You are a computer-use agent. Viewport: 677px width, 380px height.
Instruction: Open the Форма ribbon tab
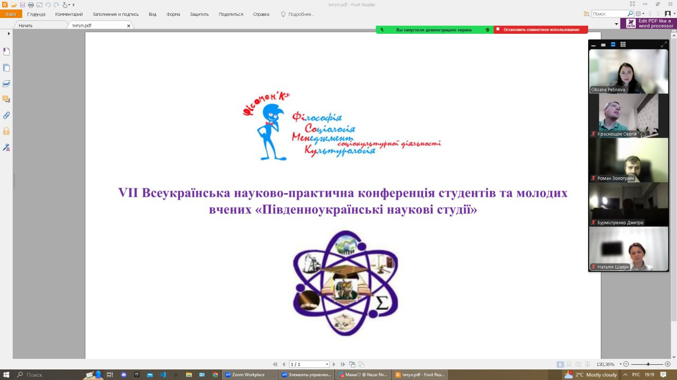tap(173, 14)
